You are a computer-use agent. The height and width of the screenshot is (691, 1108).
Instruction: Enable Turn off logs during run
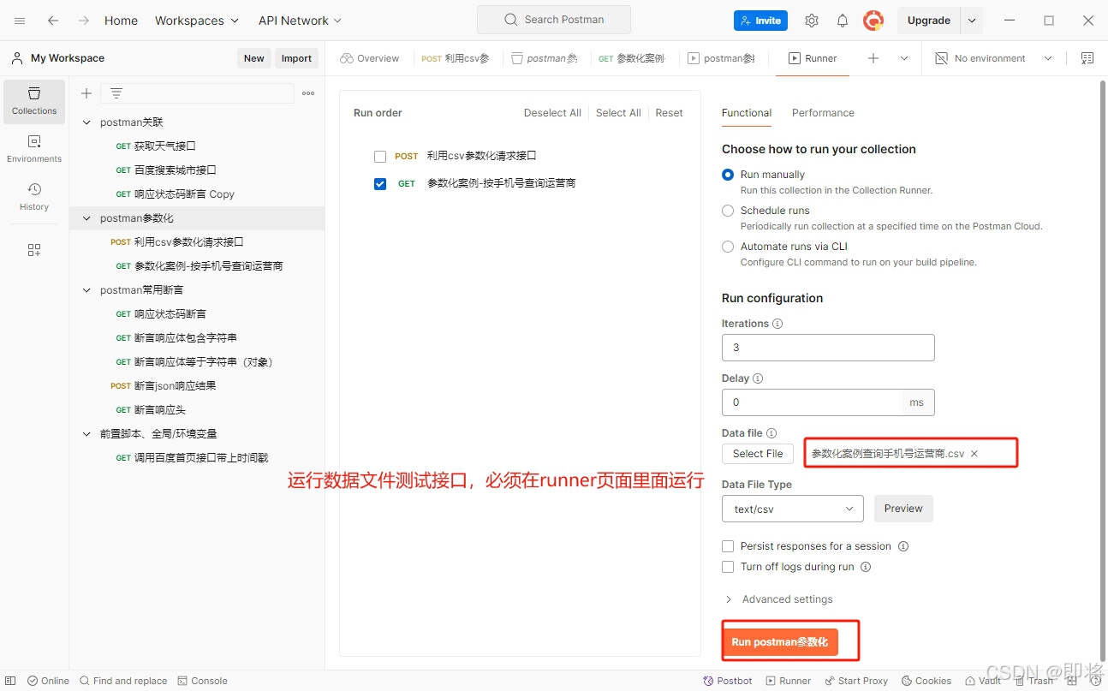728,567
